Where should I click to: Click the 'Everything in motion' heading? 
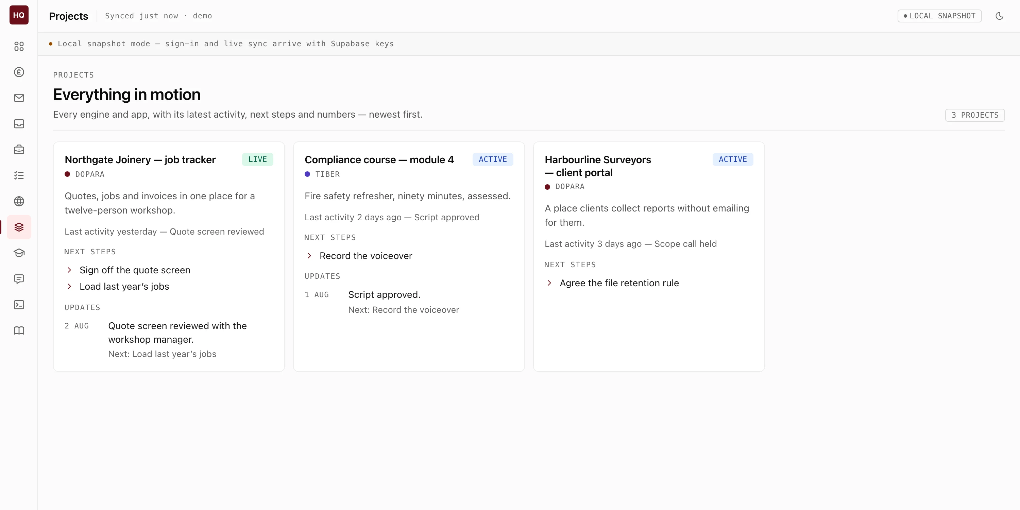127,94
